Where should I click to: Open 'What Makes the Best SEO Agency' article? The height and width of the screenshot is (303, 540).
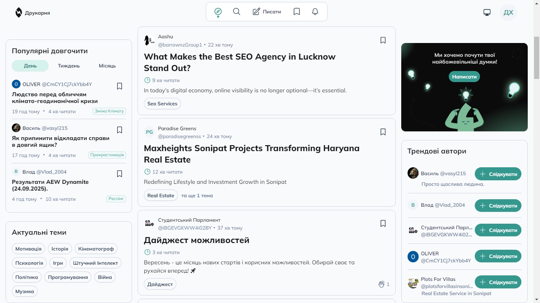point(240,62)
